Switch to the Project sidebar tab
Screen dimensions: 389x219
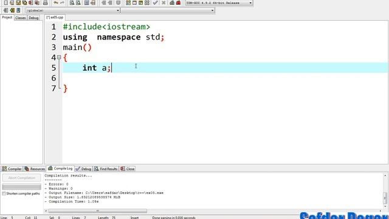(7, 18)
